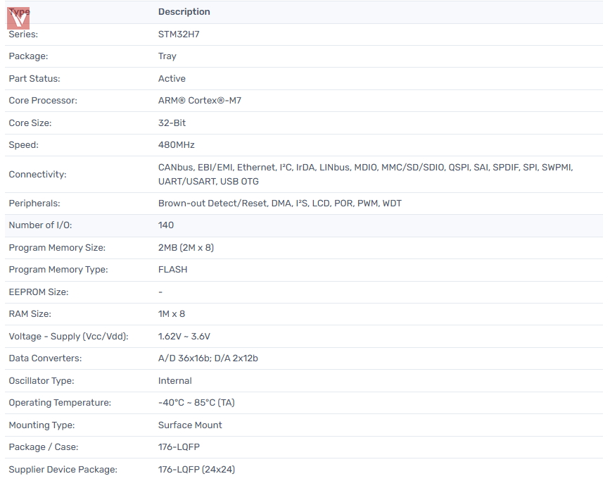Viewport: 610px width, 493px height.
Task: Click the Connectivity row label
Action: coord(37,175)
